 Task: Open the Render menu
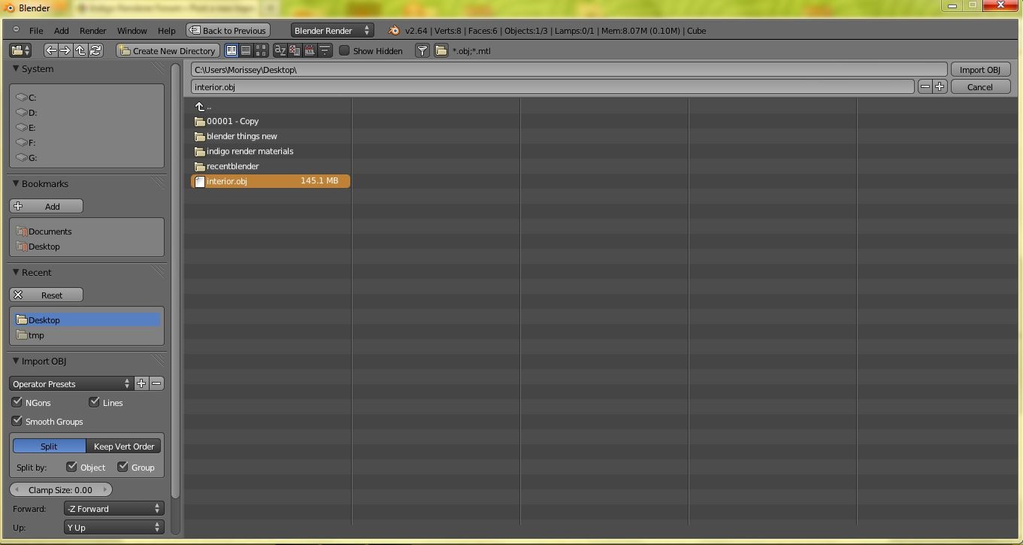[92, 31]
